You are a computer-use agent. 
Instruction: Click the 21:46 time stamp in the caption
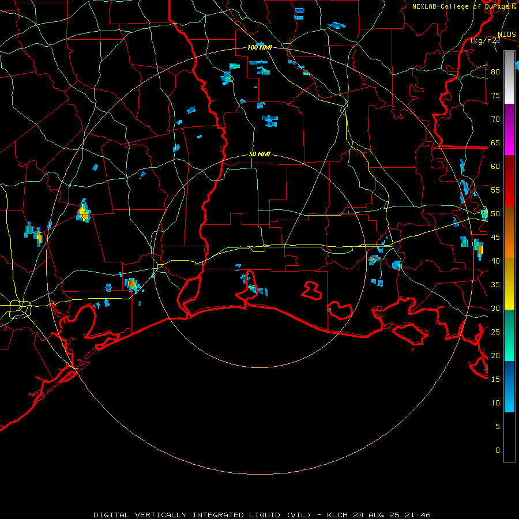coord(418,515)
